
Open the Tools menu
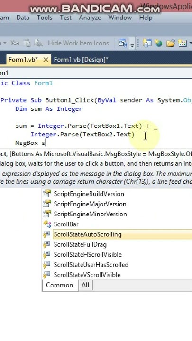pyautogui.click(x=45, y=18)
